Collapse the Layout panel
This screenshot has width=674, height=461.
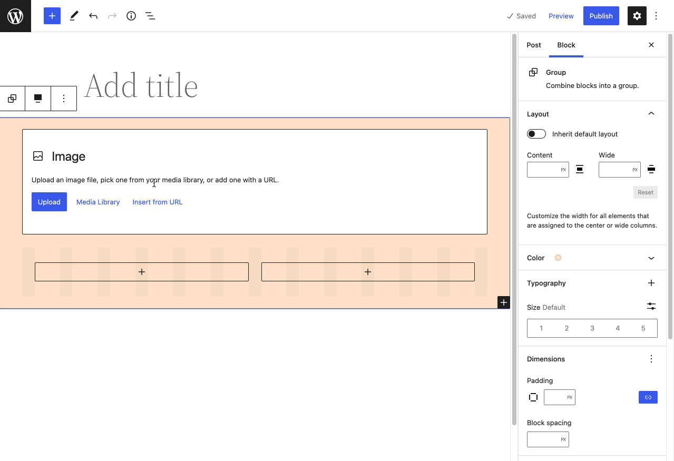click(x=651, y=113)
